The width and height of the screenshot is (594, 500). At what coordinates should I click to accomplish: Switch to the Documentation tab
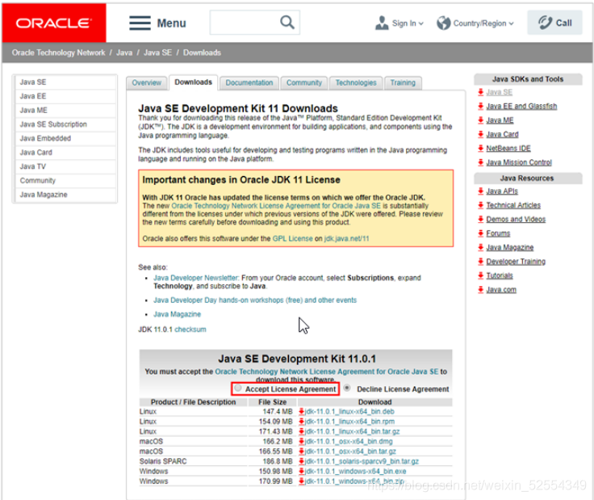249,82
